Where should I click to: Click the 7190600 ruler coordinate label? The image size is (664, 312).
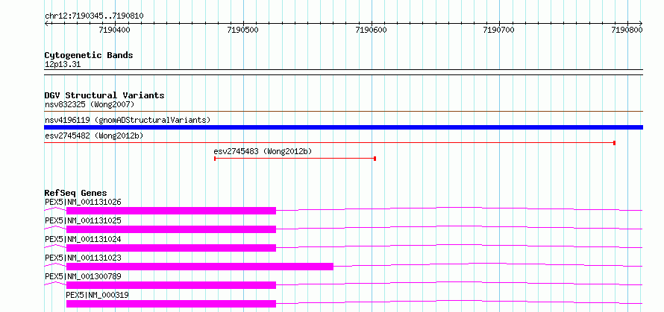[x=371, y=30]
